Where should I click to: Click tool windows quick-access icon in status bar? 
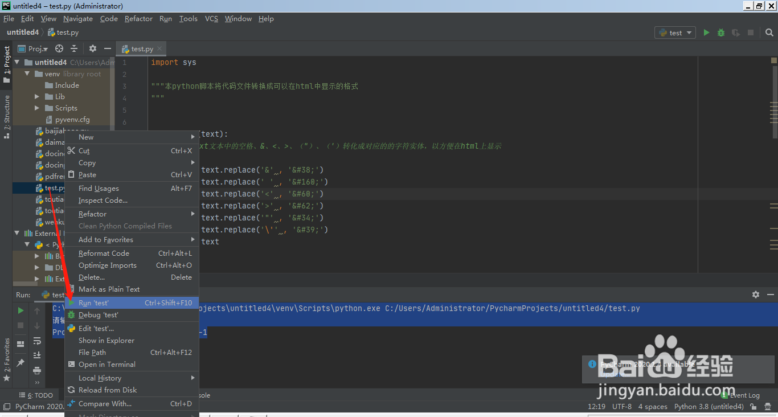point(6,407)
